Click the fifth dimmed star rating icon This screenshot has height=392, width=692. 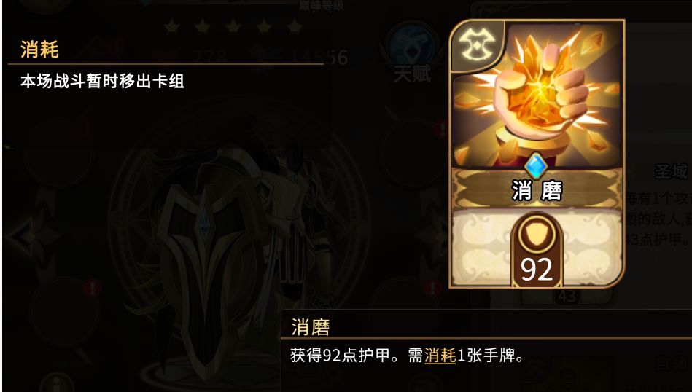click(x=295, y=28)
